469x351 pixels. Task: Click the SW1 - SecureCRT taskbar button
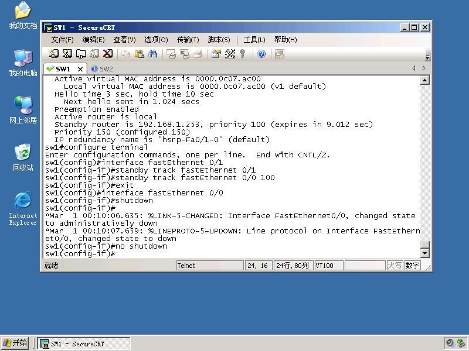(84, 343)
